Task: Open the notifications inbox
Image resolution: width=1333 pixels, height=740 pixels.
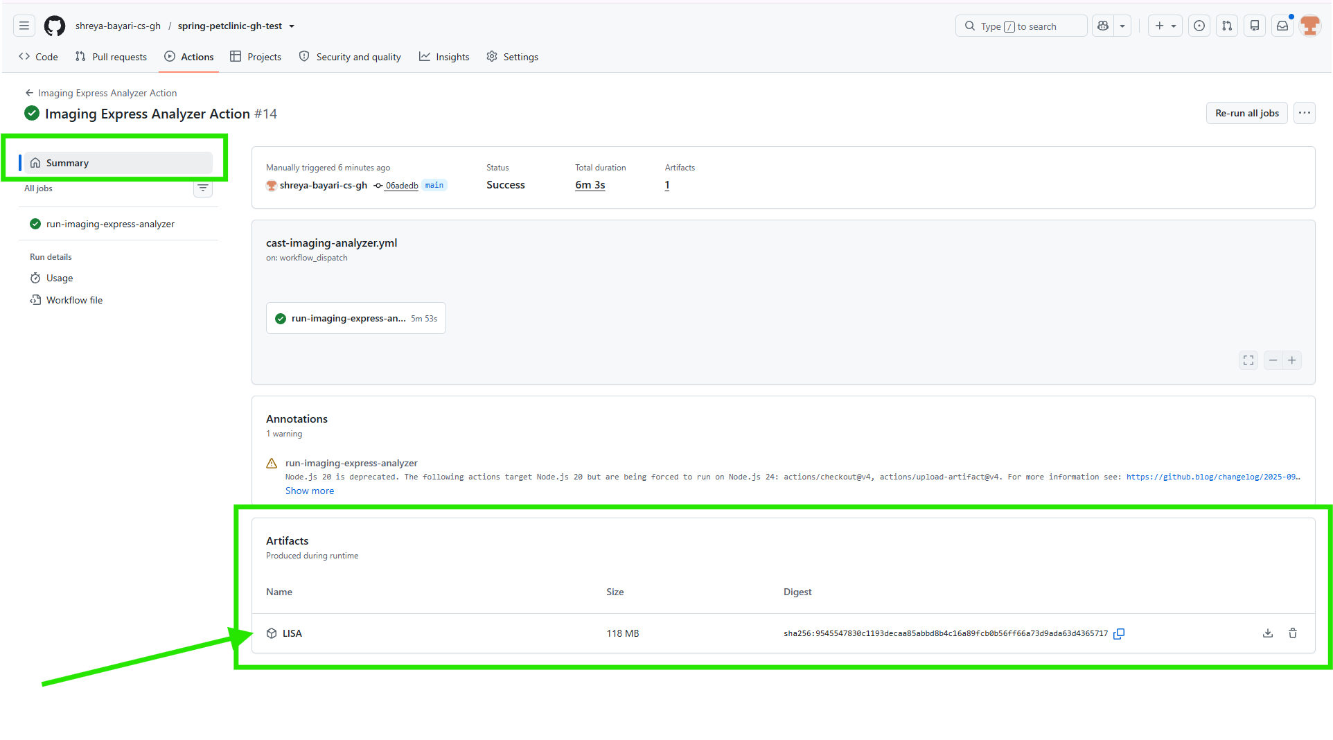Action: tap(1282, 26)
